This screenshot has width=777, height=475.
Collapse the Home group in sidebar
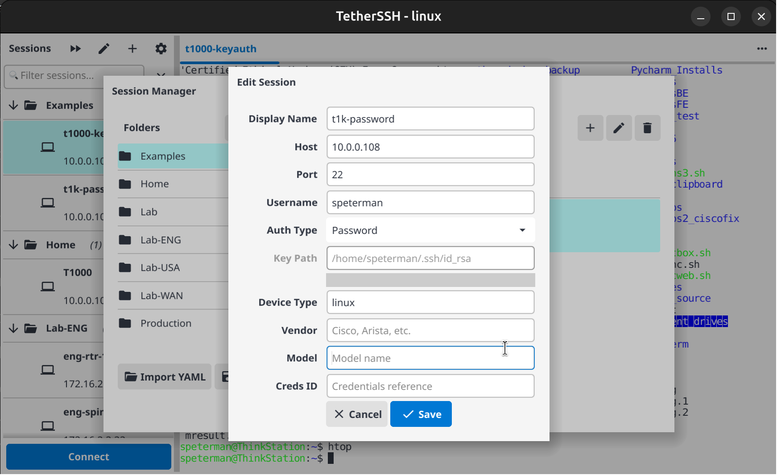tap(13, 245)
